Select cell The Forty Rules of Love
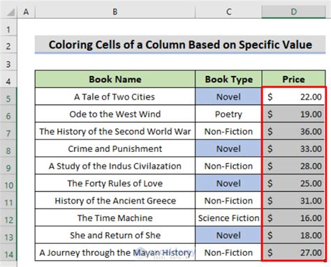This screenshot has height=267, width=331. [x=115, y=183]
